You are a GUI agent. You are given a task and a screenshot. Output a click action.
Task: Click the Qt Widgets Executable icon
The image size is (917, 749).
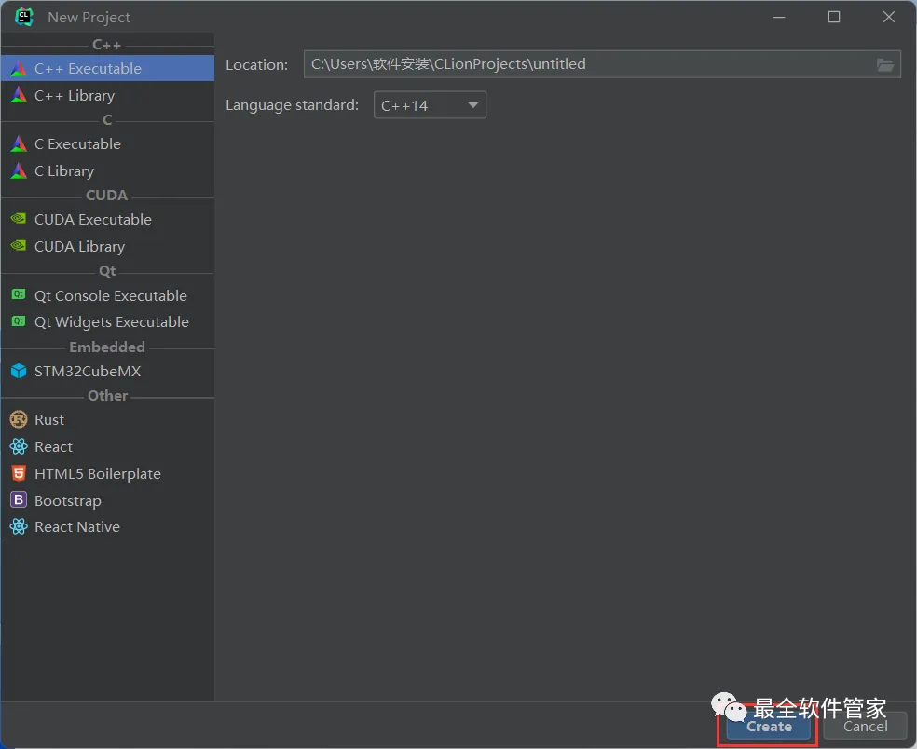pyautogui.click(x=19, y=321)
